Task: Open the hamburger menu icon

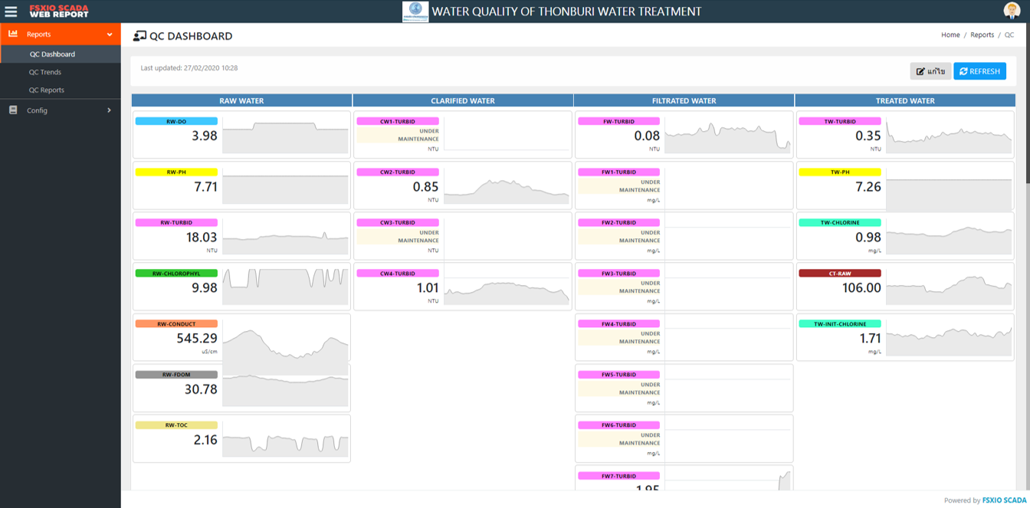Action: click(x=11, y=11)
